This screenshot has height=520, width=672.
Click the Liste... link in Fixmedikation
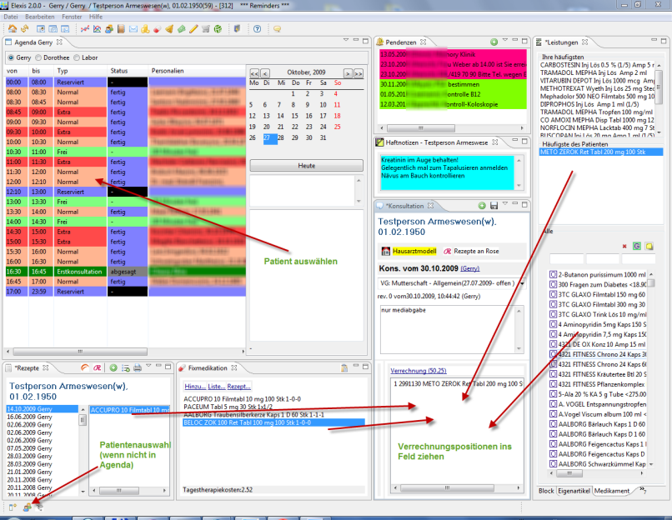pos(217,387)
